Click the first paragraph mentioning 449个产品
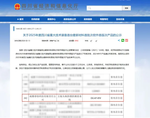Viewport: 150px width, 118px height. pos(72,54)
